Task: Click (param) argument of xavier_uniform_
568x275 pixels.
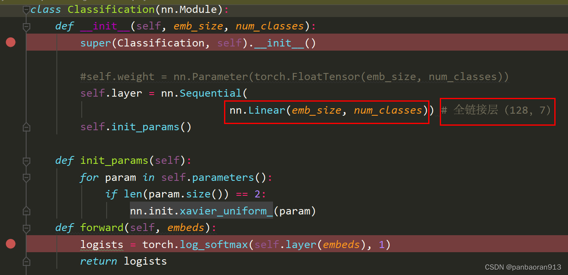Action: (x=295, y=211)
